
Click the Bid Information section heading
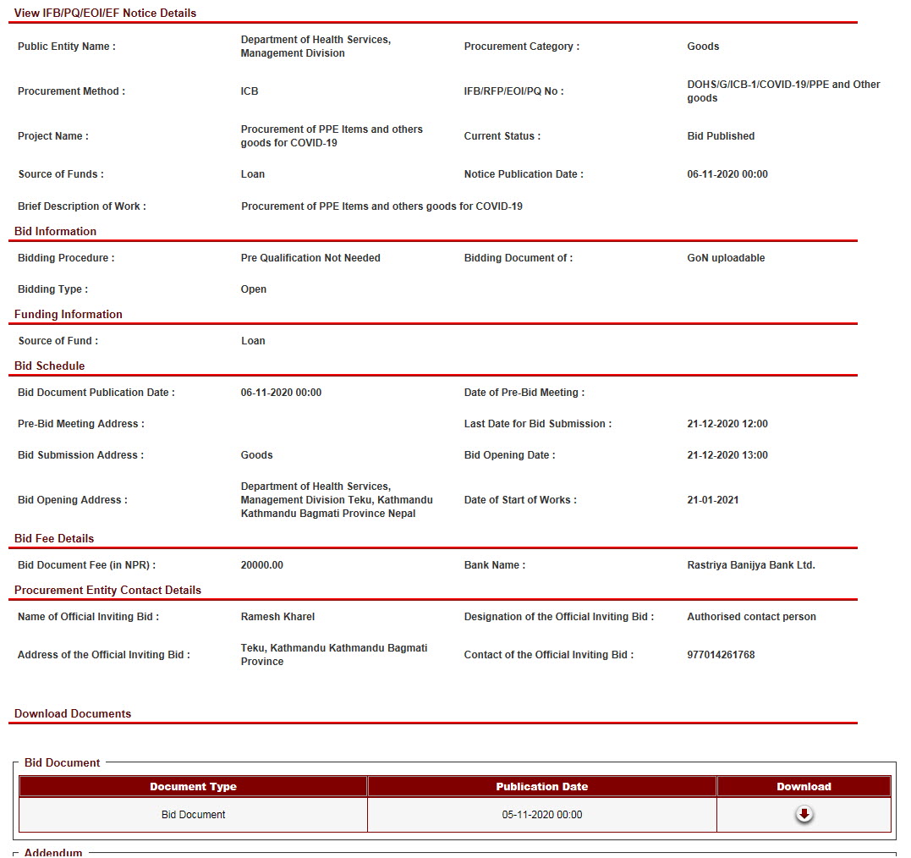(x=56, y=231)
